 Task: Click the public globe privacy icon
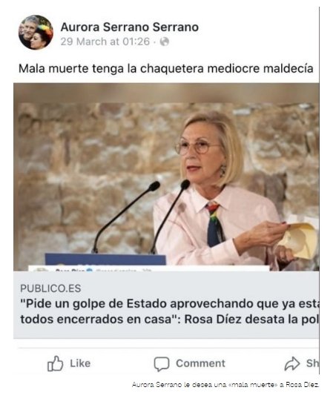pos(164,42)
